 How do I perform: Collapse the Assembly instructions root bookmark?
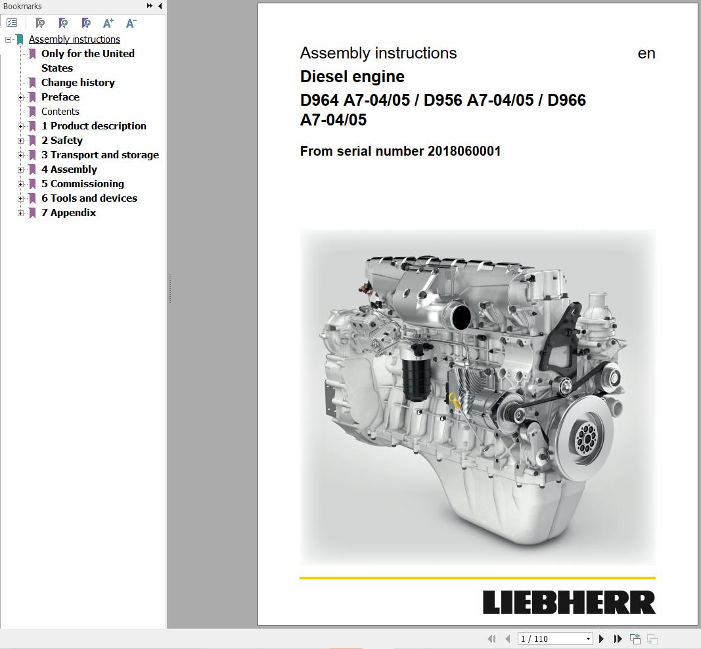(8, 40)
